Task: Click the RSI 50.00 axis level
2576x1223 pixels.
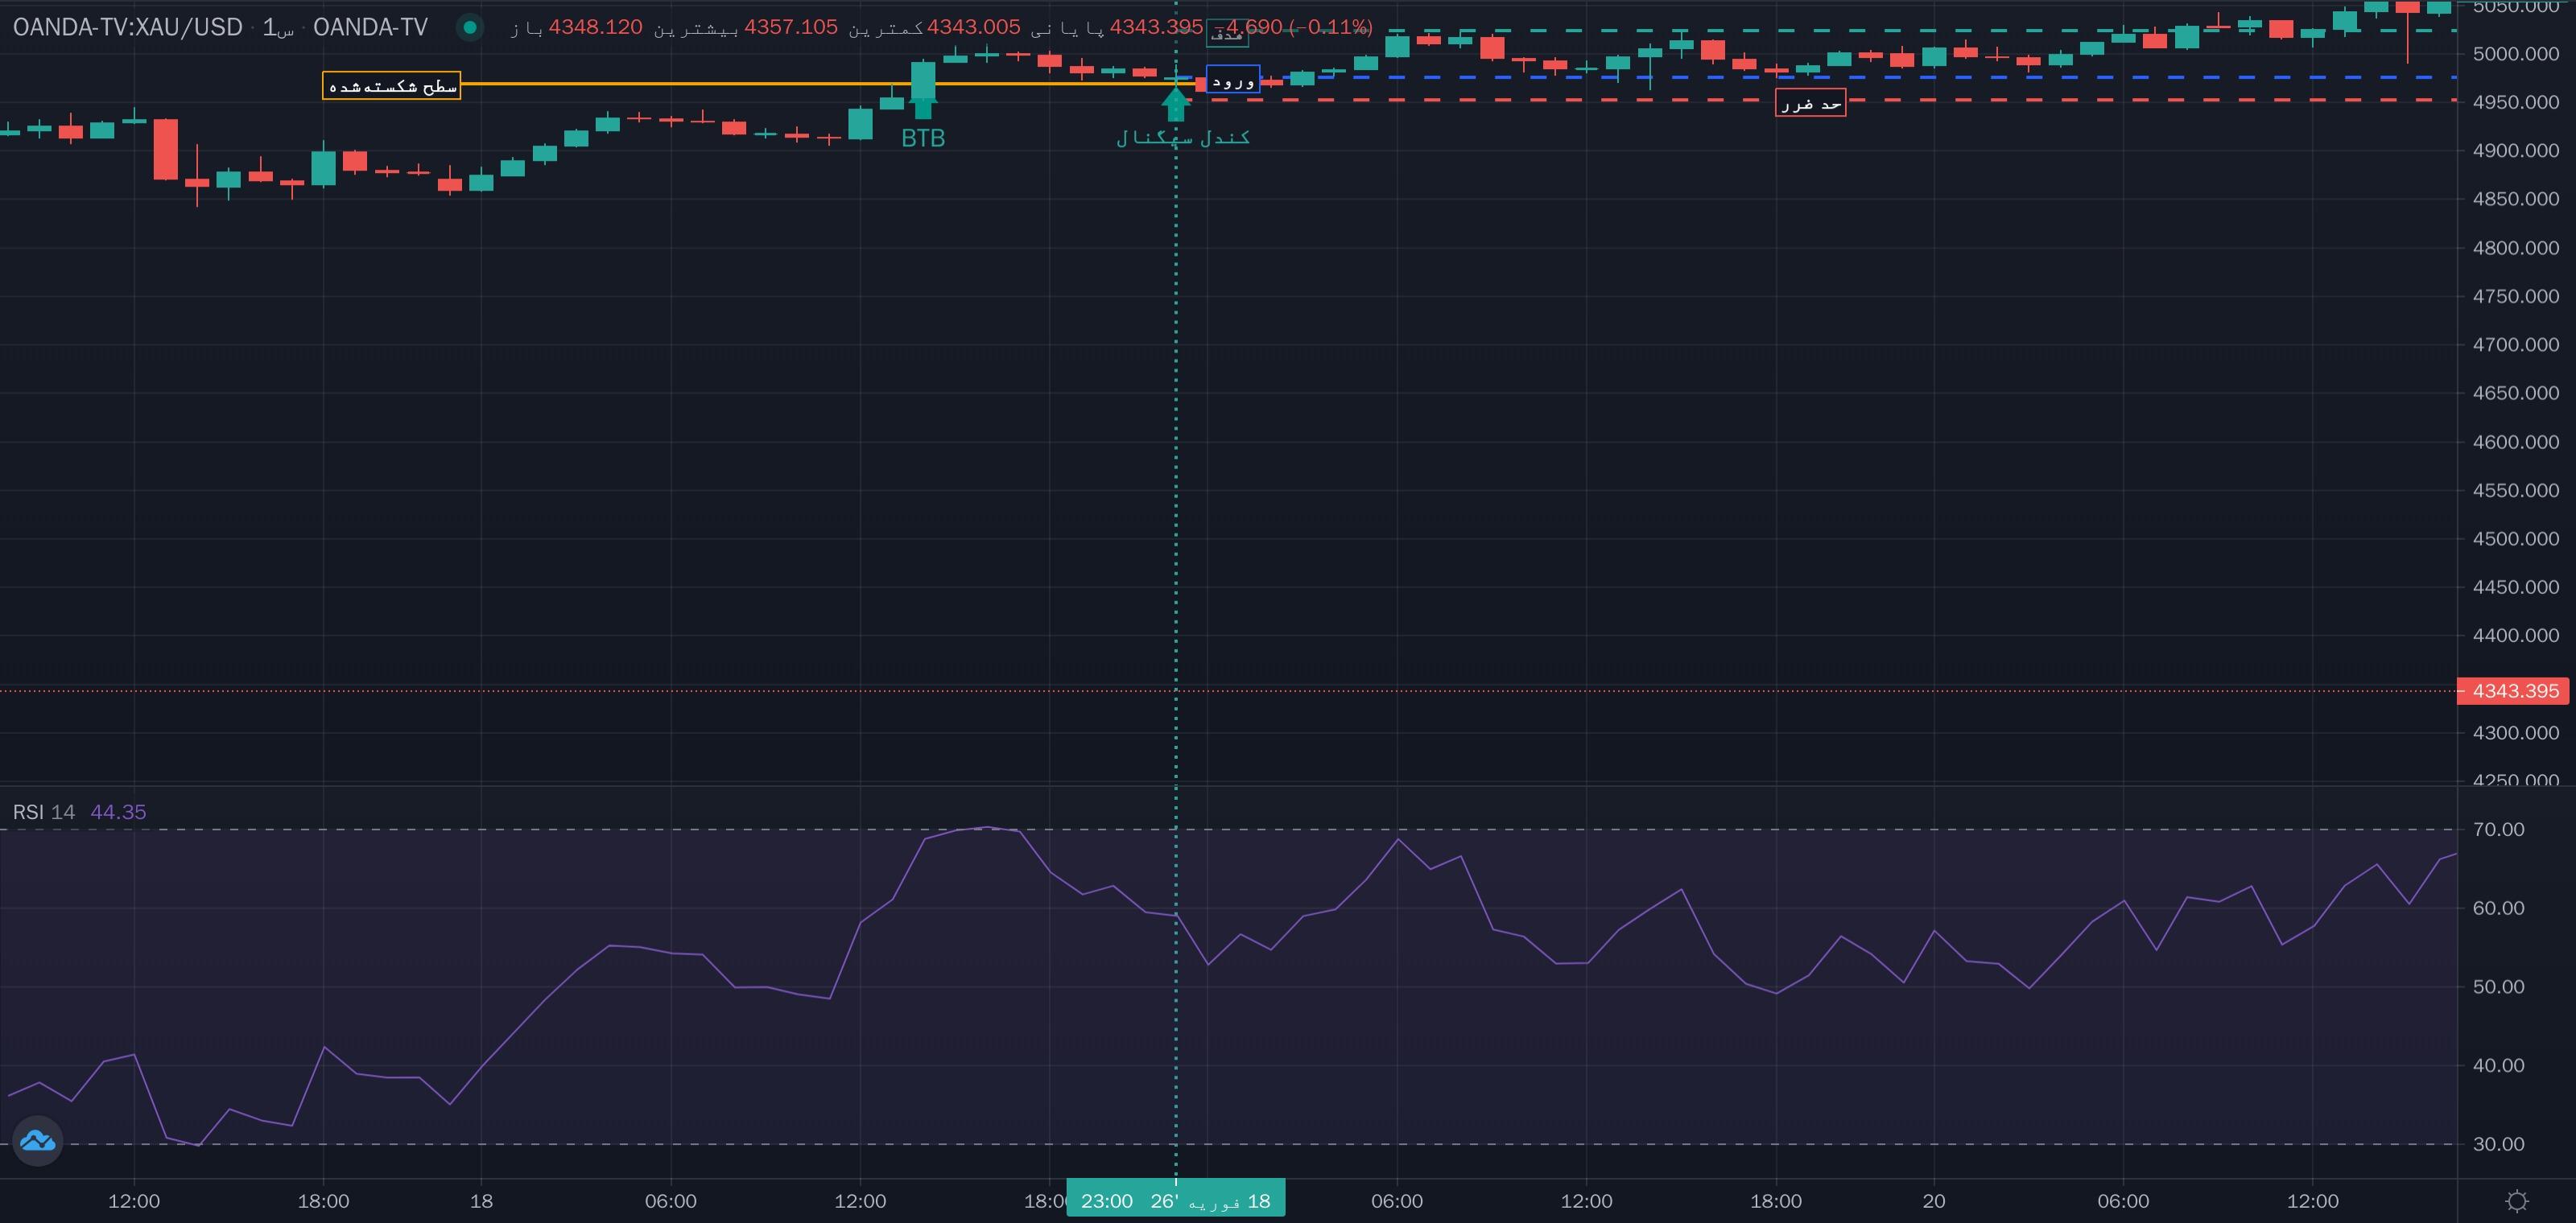Action: (x=2498, y=986)
